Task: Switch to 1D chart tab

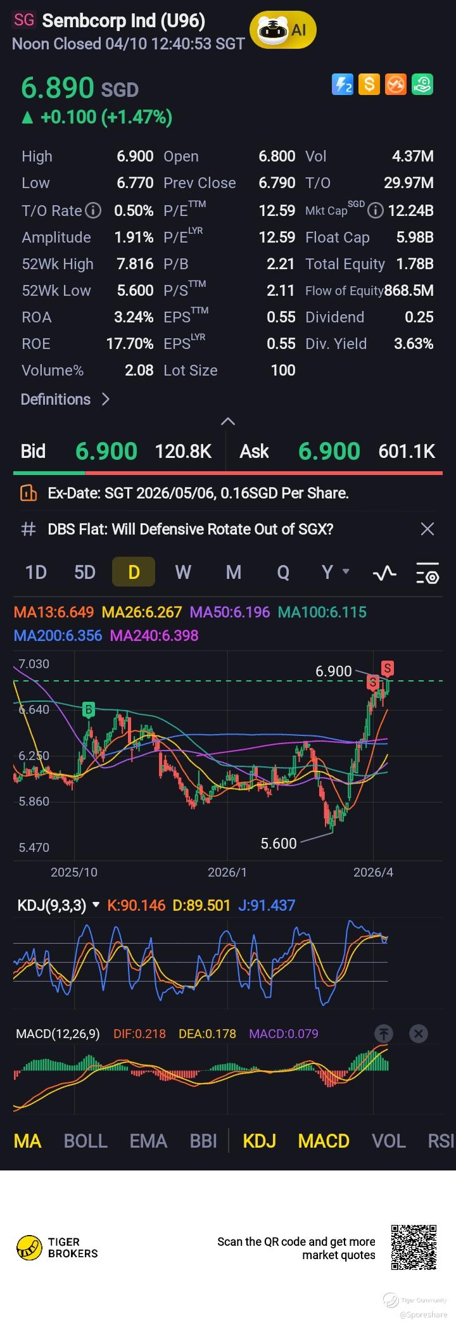Action: coord(35,573)
